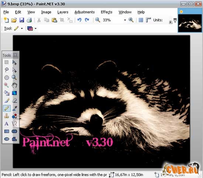Save the image using the floppy disk icon

[22, 20]
